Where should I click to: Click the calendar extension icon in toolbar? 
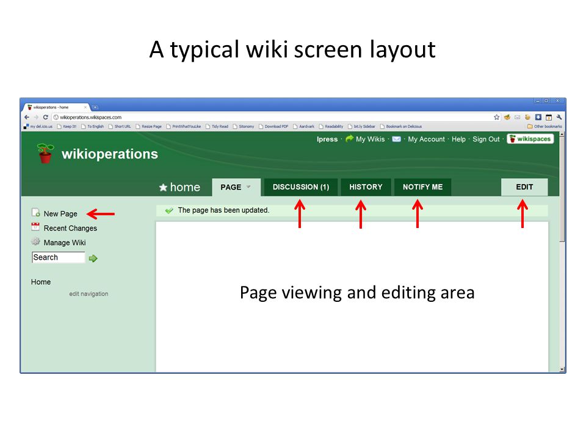pos(548,117)
